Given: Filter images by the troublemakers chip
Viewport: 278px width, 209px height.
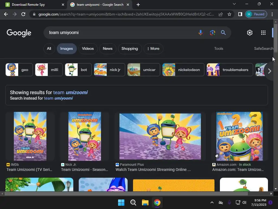Looking at the screenshot, I should tap(230, 70).
